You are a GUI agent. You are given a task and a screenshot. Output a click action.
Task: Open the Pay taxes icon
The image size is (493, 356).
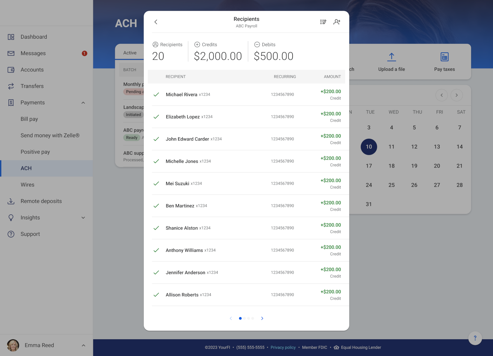(444, 57)
